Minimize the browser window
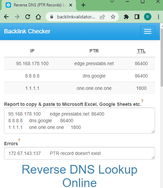This screenshot has width=163, height=188. pos(128,1)
